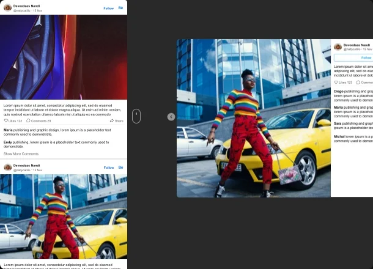373x269 pixels.
Task: Open comments in the lightbox panel
Action: [364, 83]
